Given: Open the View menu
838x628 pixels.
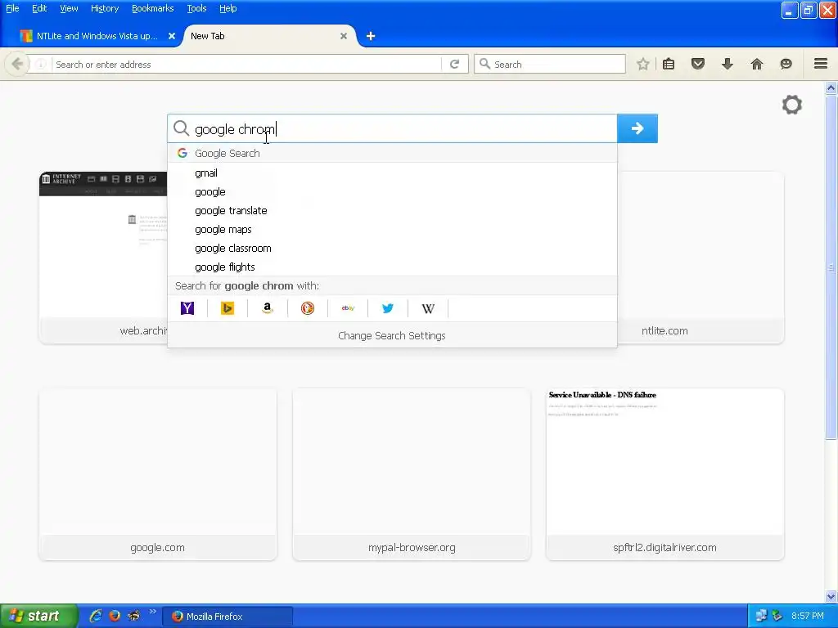Looking at the screenshot, I should tap(69, 8).
